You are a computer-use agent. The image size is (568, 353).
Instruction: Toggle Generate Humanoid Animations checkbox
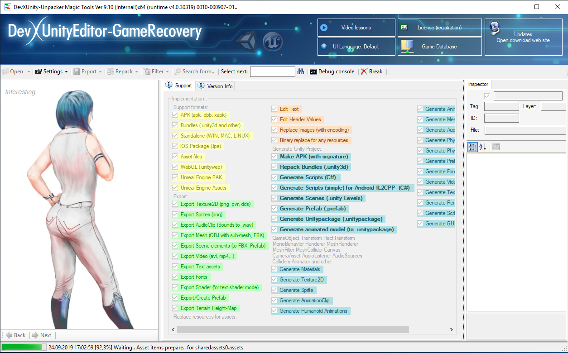(x=274, y=311)
